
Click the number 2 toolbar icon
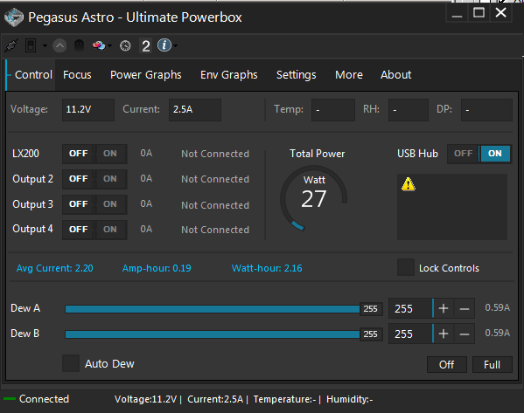[x=146, y=45]
